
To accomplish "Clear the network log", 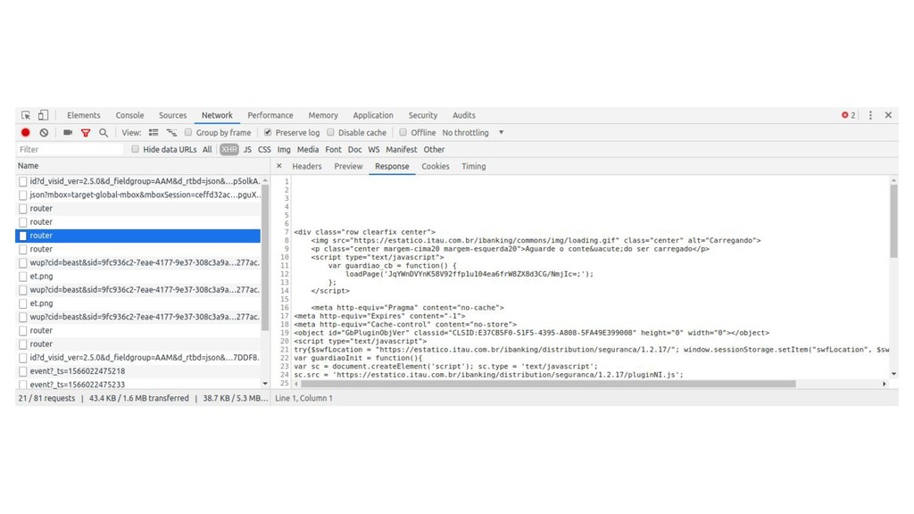I will click(x=44, y=133).
